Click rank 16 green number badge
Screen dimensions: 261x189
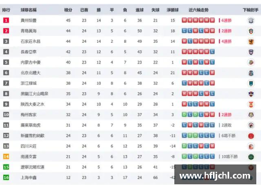click(x=6, y=178)
